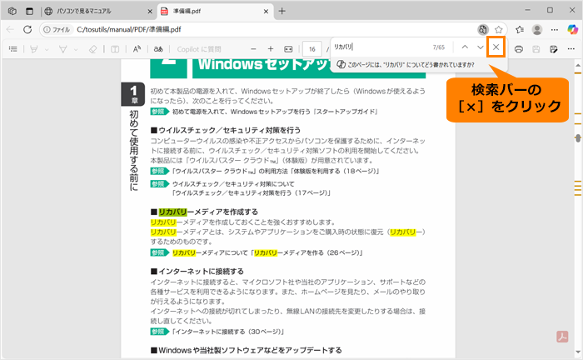Close the 準備編.pdf tab

266,12
